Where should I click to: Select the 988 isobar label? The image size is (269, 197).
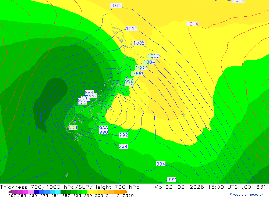(104, 128)
